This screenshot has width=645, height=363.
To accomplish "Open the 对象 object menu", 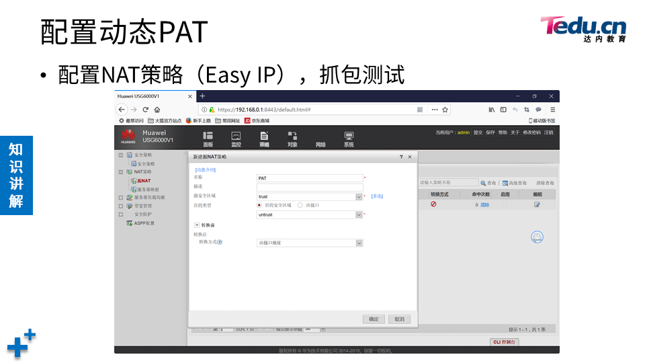I will pos(292,139).
